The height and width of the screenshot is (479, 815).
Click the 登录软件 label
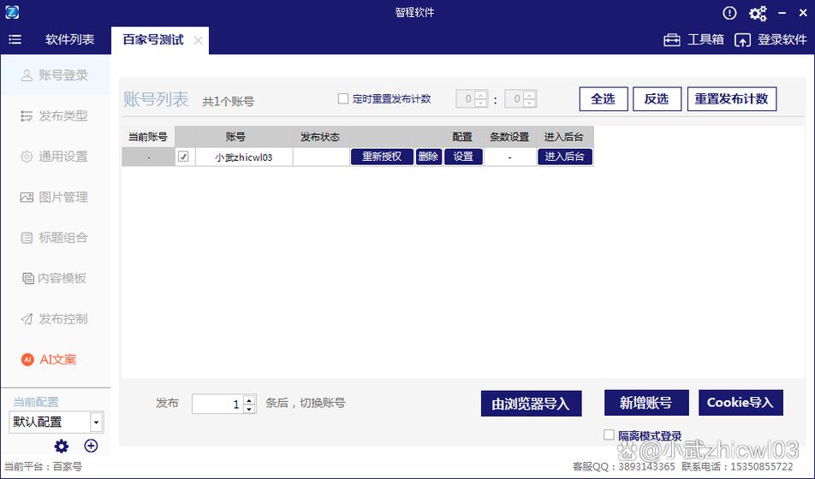(782, 39)
